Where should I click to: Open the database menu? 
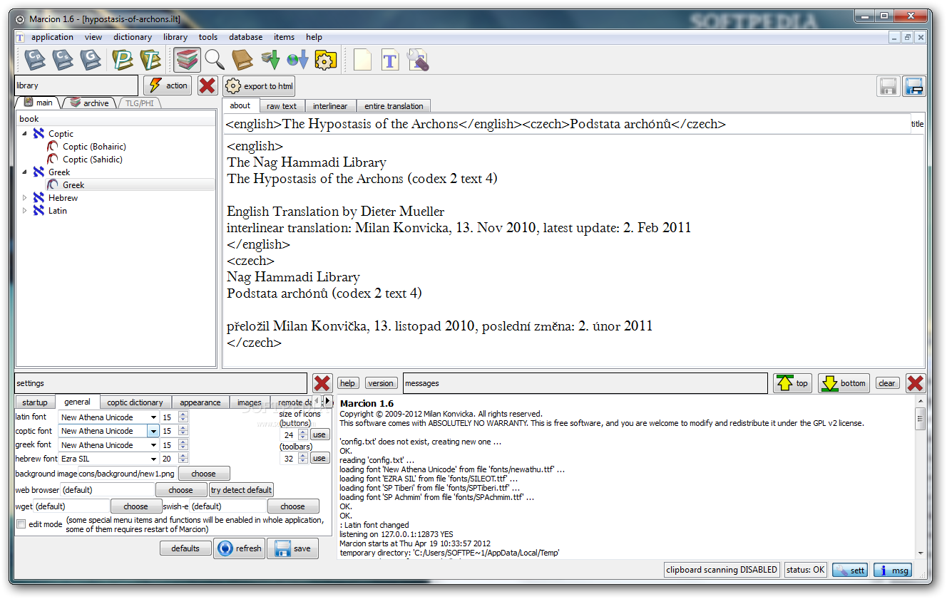coord(245,37)
